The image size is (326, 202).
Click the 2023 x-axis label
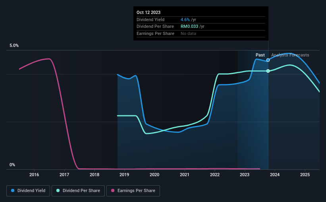(245, 175)
